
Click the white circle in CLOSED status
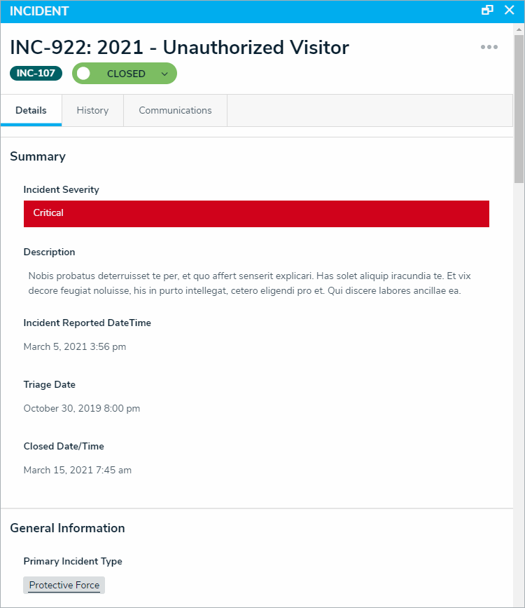pyautogui.click(x=83, y=74)
